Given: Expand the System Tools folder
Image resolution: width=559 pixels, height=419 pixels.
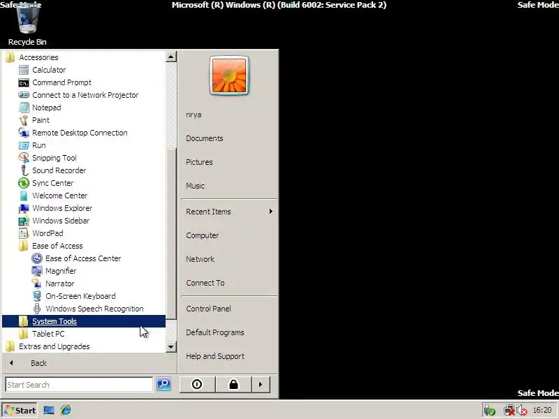Looking at the screenshot, I should coord(84,321).
